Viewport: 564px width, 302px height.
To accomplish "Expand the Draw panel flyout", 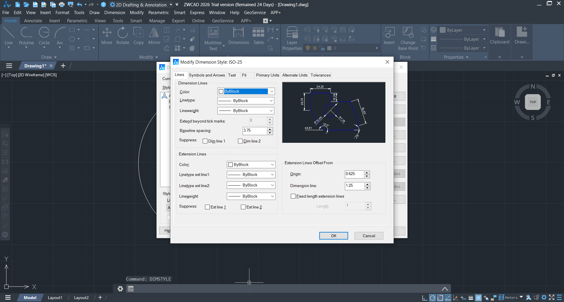I will pyautogui.click(x=49, y=57).
